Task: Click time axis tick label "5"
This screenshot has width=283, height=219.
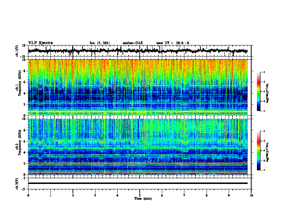Action: (x=140, y=195)
